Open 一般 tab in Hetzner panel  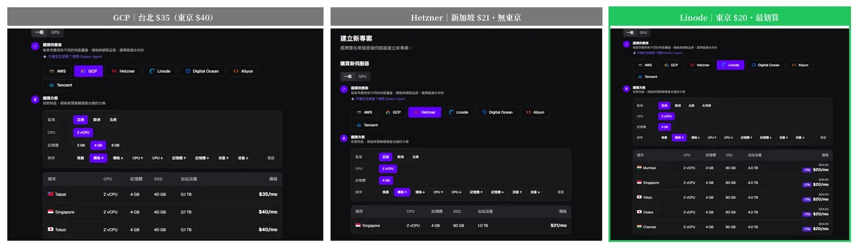point(348,76)
